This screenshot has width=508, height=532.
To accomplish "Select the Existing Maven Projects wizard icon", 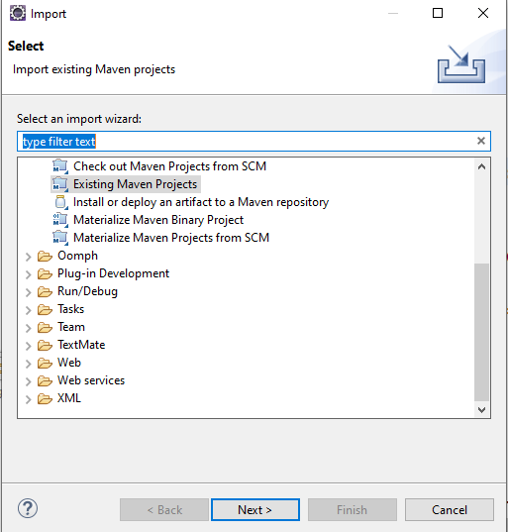I will click(x=60, y=184).
